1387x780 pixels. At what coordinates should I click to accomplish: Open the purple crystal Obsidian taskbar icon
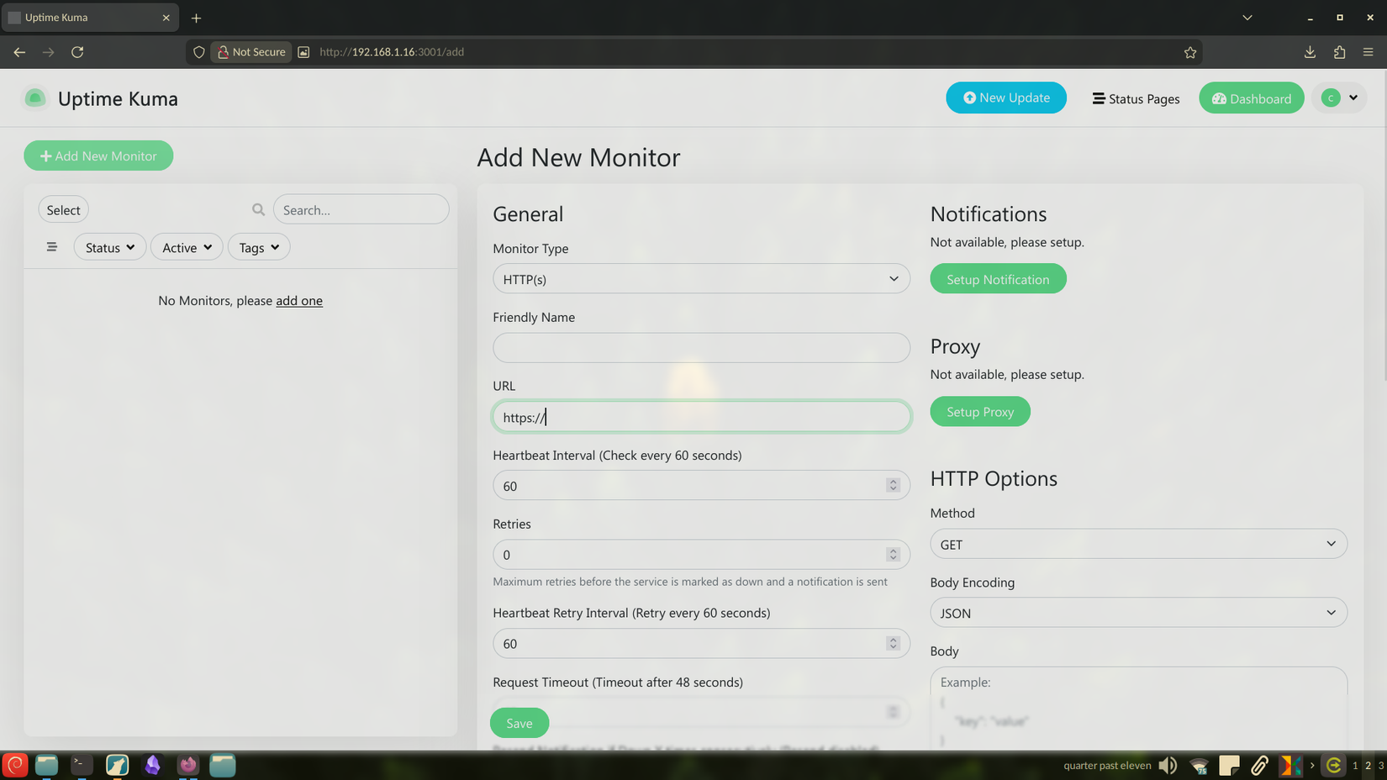point(152,765)
